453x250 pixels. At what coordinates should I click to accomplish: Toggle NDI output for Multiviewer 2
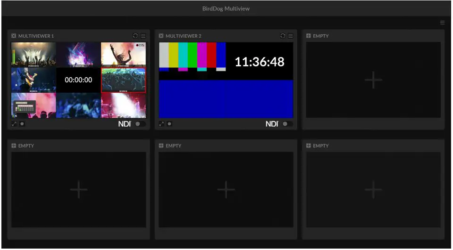click(288, 124)
